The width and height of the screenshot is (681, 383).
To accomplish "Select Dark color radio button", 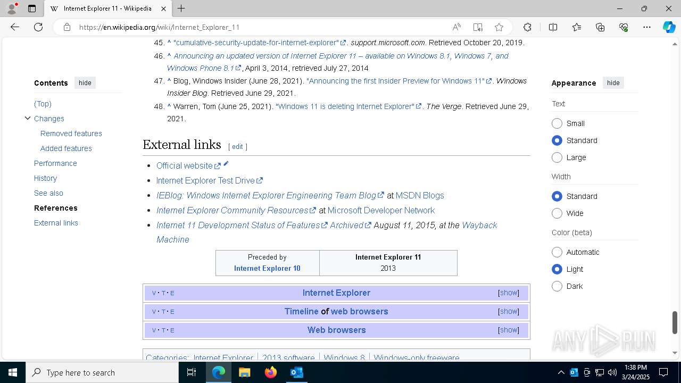I will click(x=557, y=286).
